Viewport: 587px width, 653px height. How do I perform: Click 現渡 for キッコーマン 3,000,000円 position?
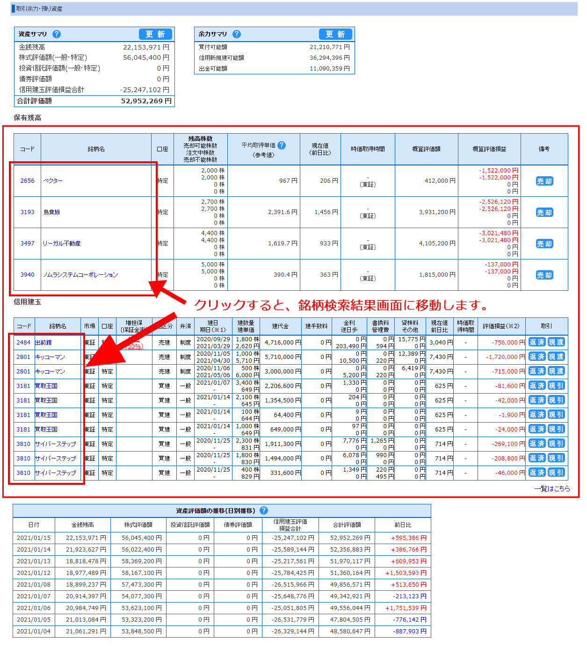[557, 371]
